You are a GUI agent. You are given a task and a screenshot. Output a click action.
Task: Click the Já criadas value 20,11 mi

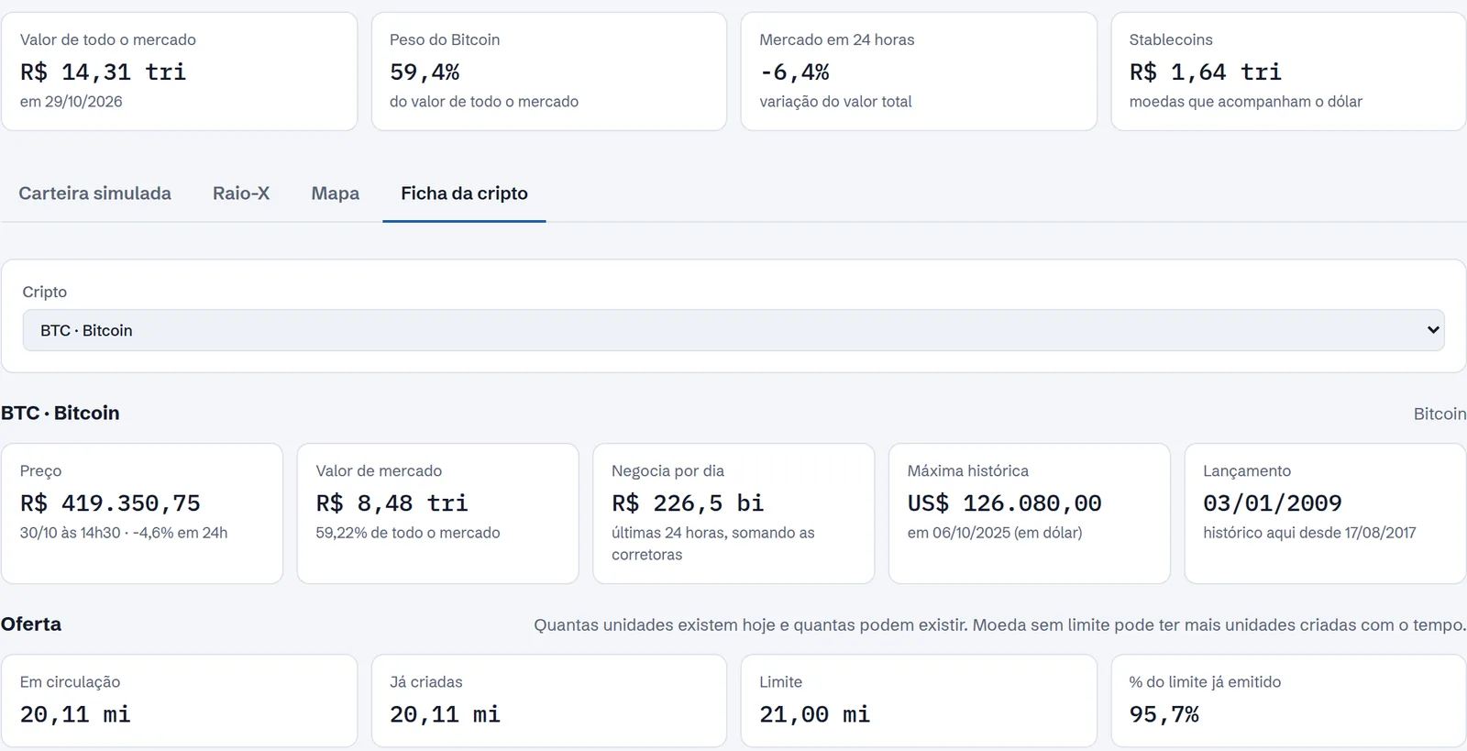coord(445,714)
